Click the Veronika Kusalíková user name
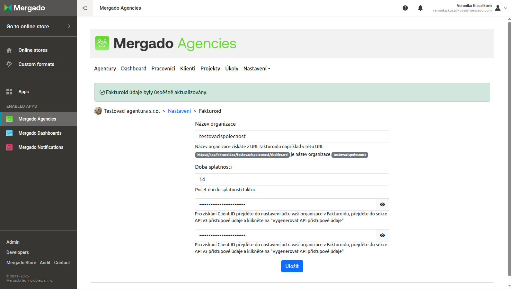The image size is (512, 289). (474, 6)
